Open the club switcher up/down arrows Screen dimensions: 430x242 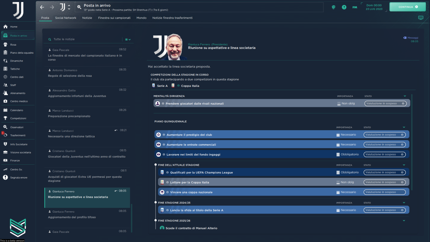[69, 7]
